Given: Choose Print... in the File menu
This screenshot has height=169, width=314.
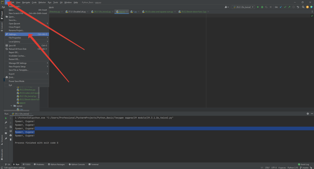Looking at the screenshot, I should pos(27,77).
